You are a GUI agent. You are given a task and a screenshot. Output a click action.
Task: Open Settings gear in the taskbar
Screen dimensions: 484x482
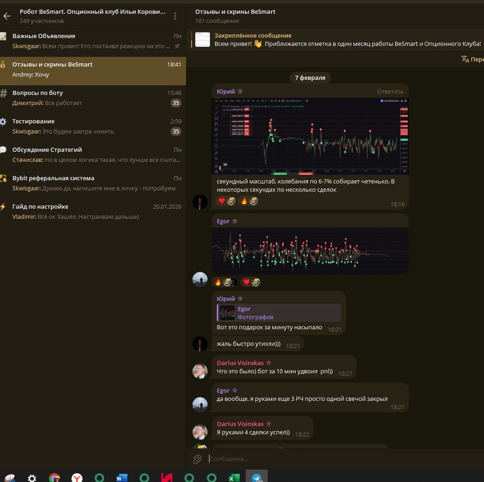tap(32, 478)
